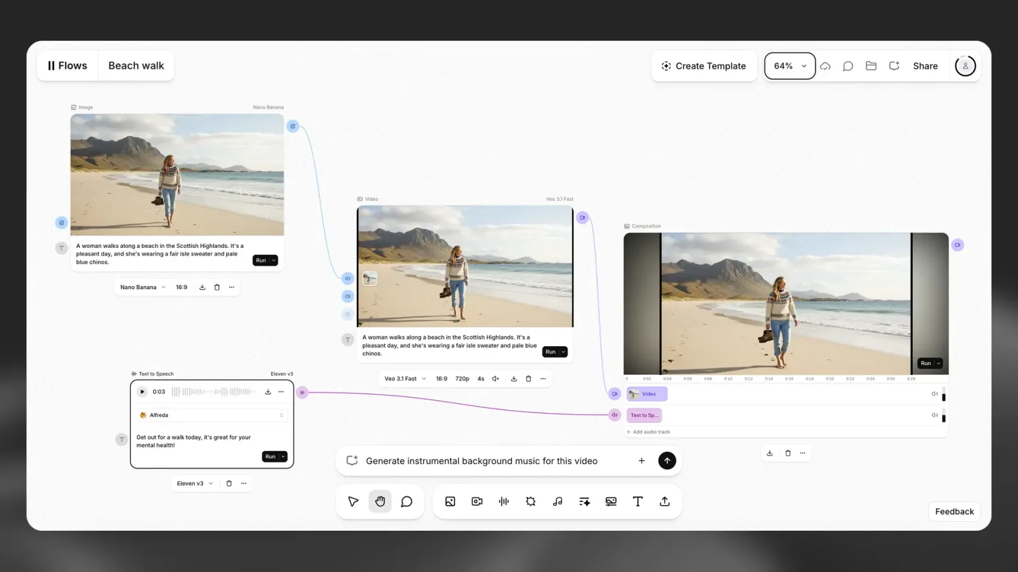Add a music node from the toolbar
Image resolution: width=1018 pixels, height=572 pixels.
click(x=557, y=501)
